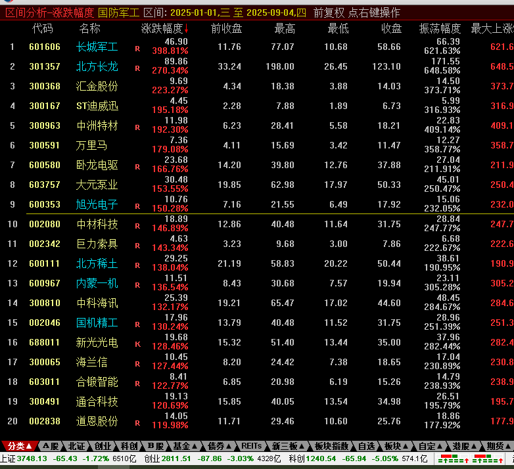This screenshot has height=469, width=514.
Task: Open the 债券 tab dropdown
Action: [220, 446]
